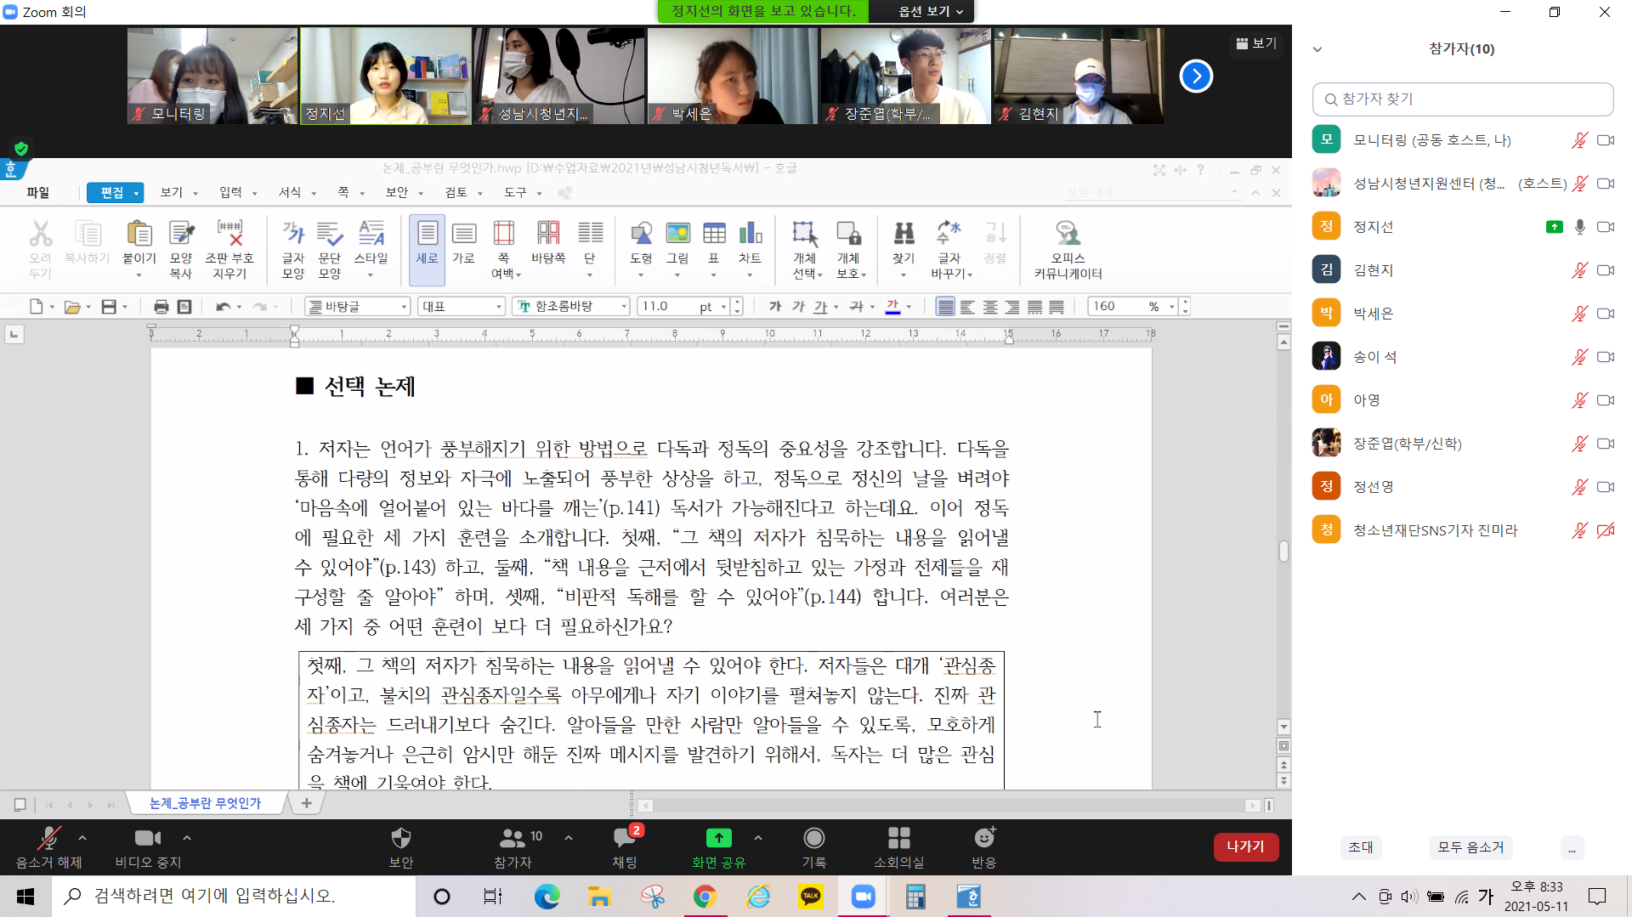Open the more options ellipsis in participants panel

pyautogui.click(x=1572, y=847)
